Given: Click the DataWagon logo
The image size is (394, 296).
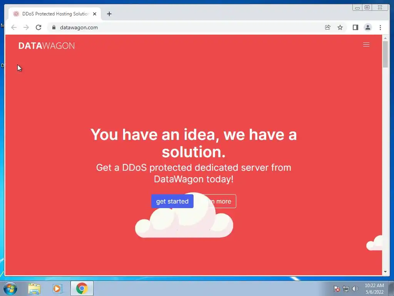Looking at the screenshot, I should 47,45.
